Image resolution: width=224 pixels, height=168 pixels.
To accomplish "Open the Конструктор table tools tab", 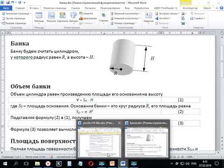I will coord(190,8).
